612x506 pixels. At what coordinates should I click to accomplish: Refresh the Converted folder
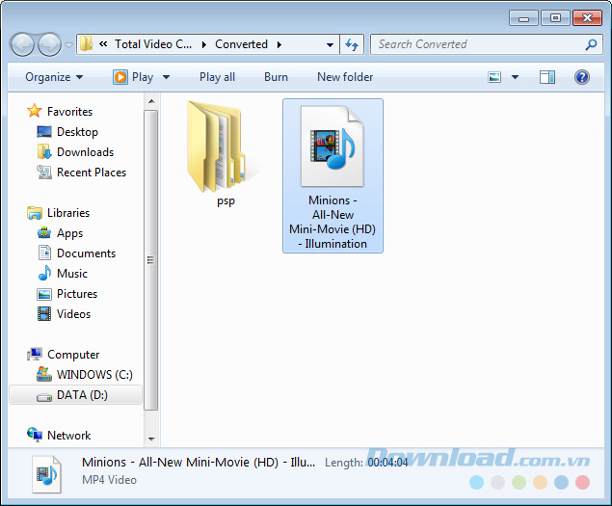pos(352,44)
